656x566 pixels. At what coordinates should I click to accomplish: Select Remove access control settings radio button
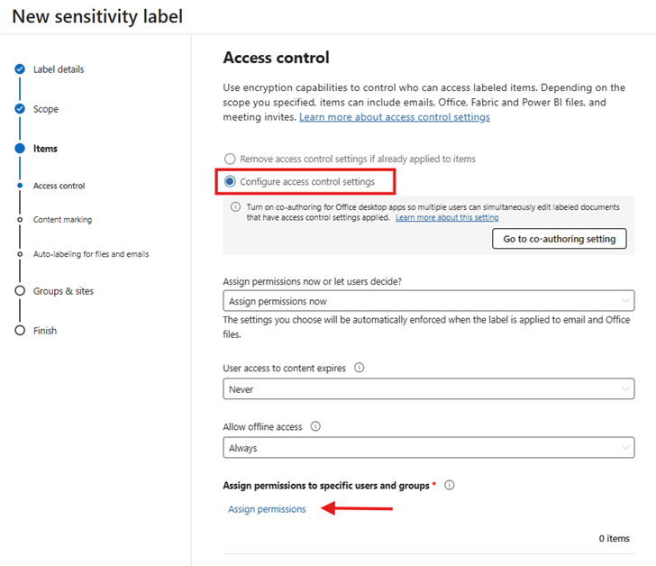[x=230, y=159]
